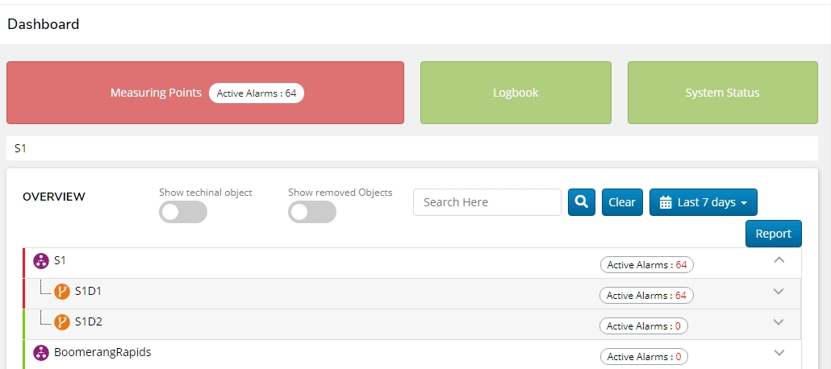Switch to the Logbook tile
The width and height of the screenshot is (831, 369).
pos(516,93)
